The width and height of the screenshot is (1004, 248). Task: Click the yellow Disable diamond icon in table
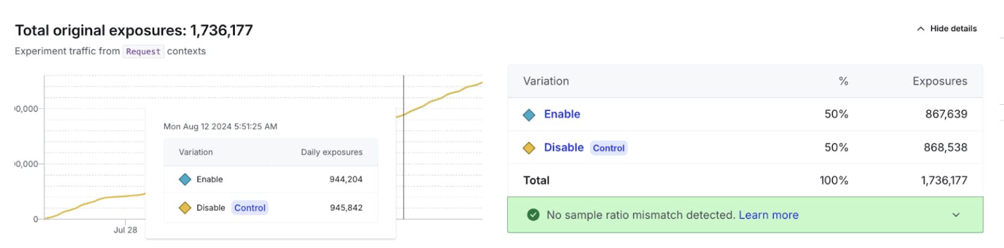click(529, 148)
